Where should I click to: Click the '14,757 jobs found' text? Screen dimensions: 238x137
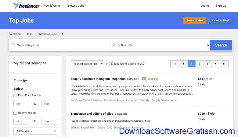point(116,64)
